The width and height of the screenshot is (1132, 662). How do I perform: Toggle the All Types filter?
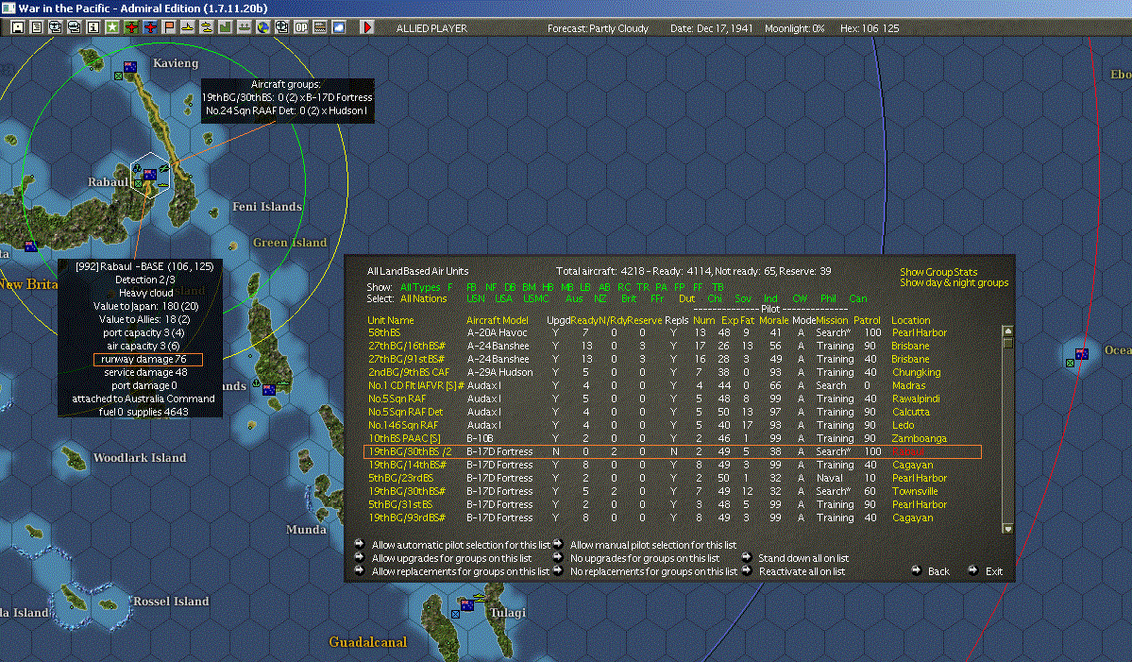[x=420, y=286]
